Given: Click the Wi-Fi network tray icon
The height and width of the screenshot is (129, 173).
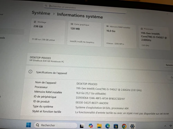Looking at the screenshot, I should pos(171,126).
